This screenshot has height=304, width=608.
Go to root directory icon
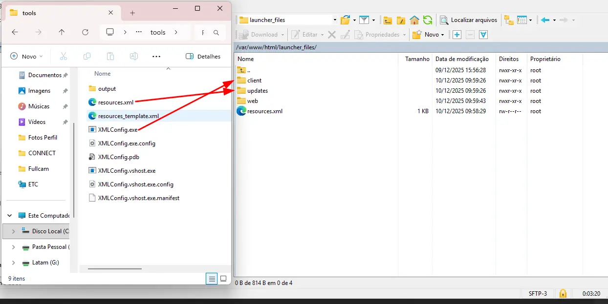pos(401,20)
